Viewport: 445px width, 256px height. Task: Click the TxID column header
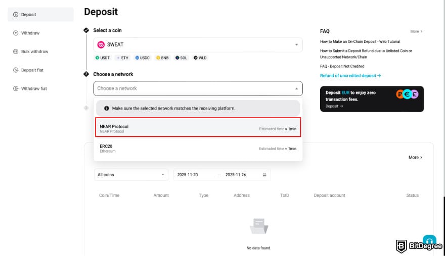coord(284,195)
